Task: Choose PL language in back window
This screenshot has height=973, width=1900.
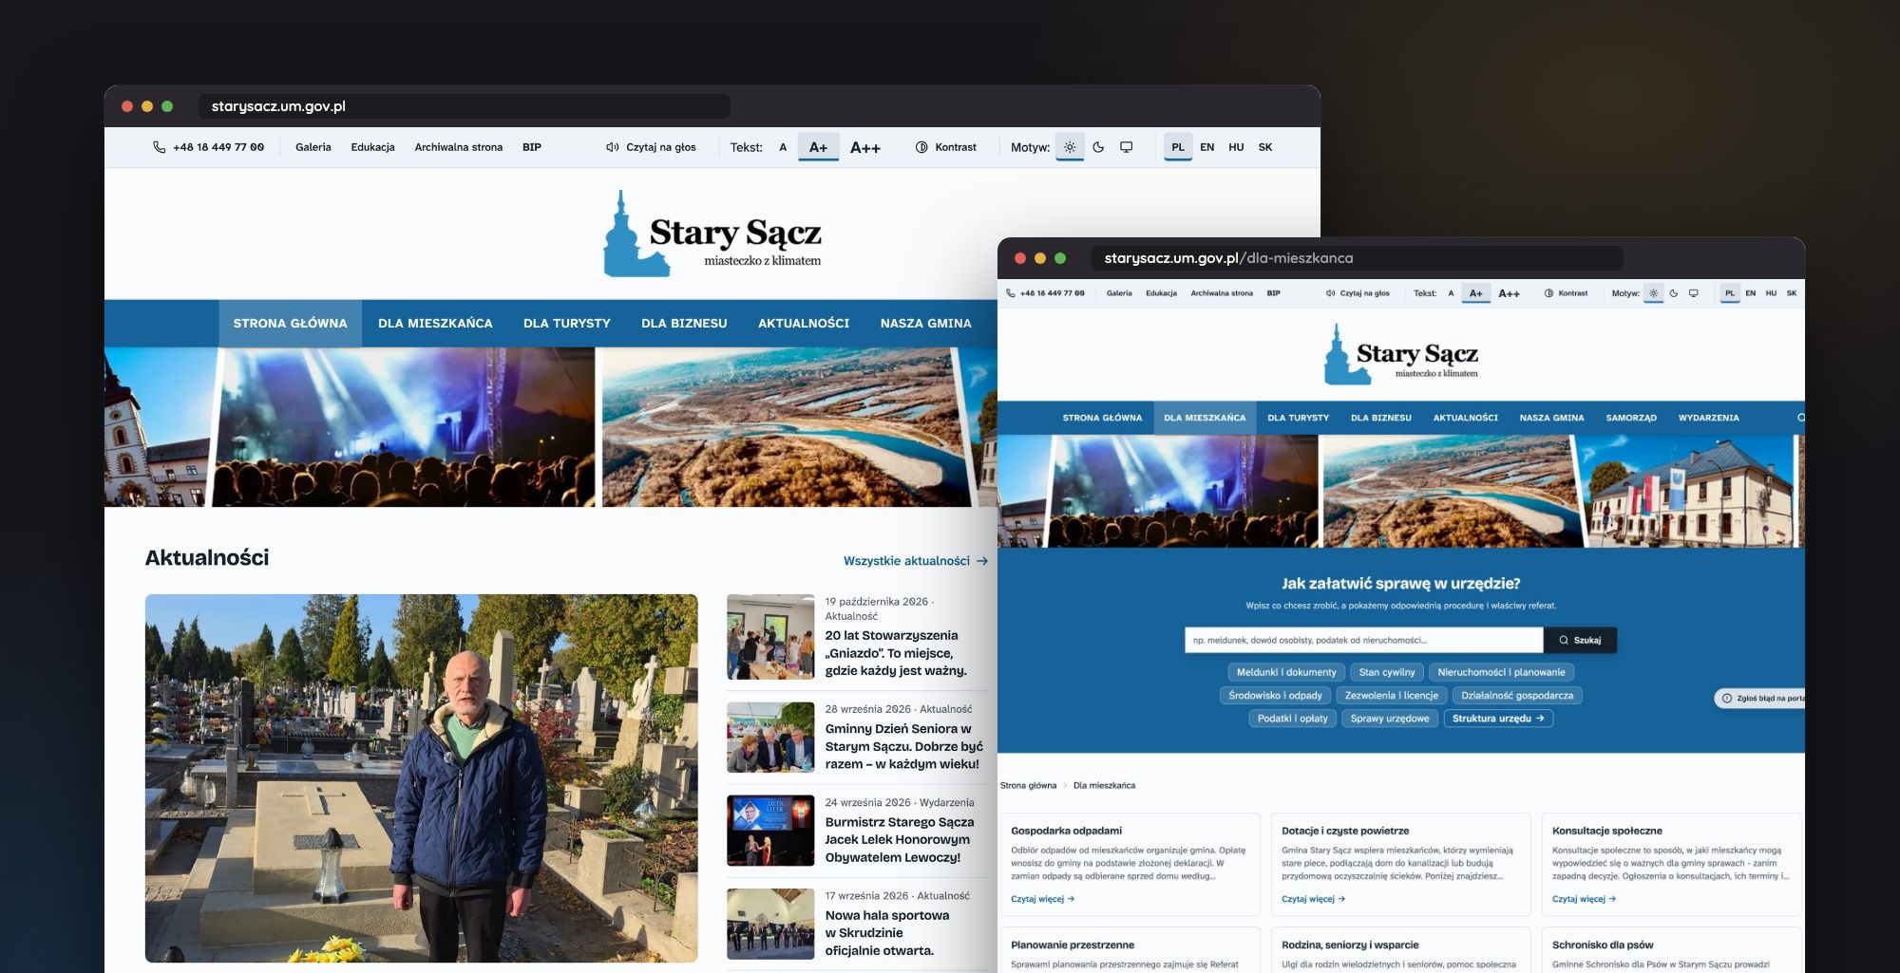Action: point(1178,147)
